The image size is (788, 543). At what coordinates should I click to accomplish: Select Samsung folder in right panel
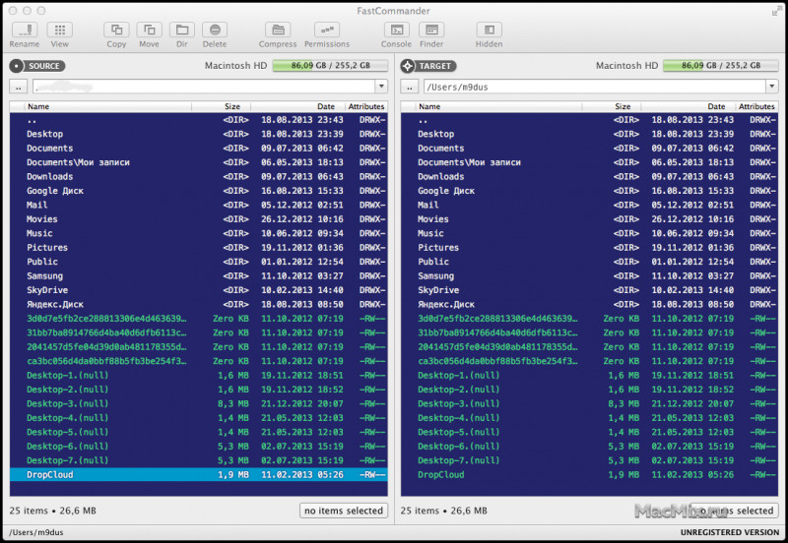[589, 276]
